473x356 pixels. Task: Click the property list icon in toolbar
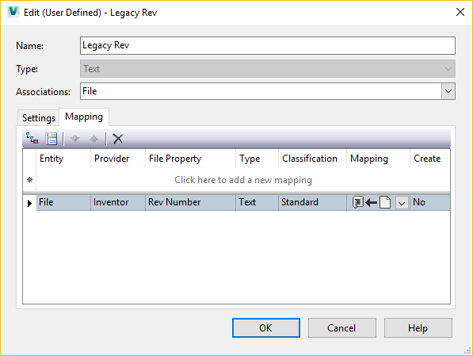(x=51, y=139)
